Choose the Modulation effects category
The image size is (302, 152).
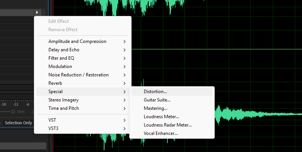tap(60, 66)
